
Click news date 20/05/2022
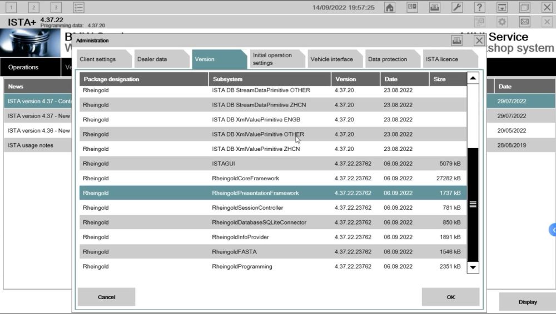(512, 130)
